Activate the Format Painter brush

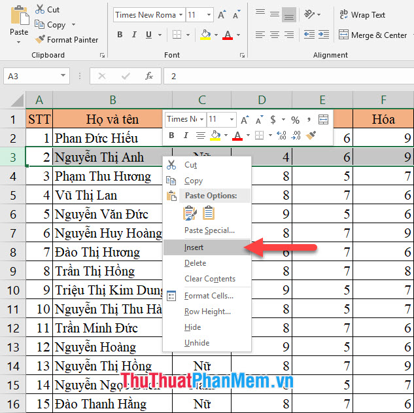click(40, 40)
